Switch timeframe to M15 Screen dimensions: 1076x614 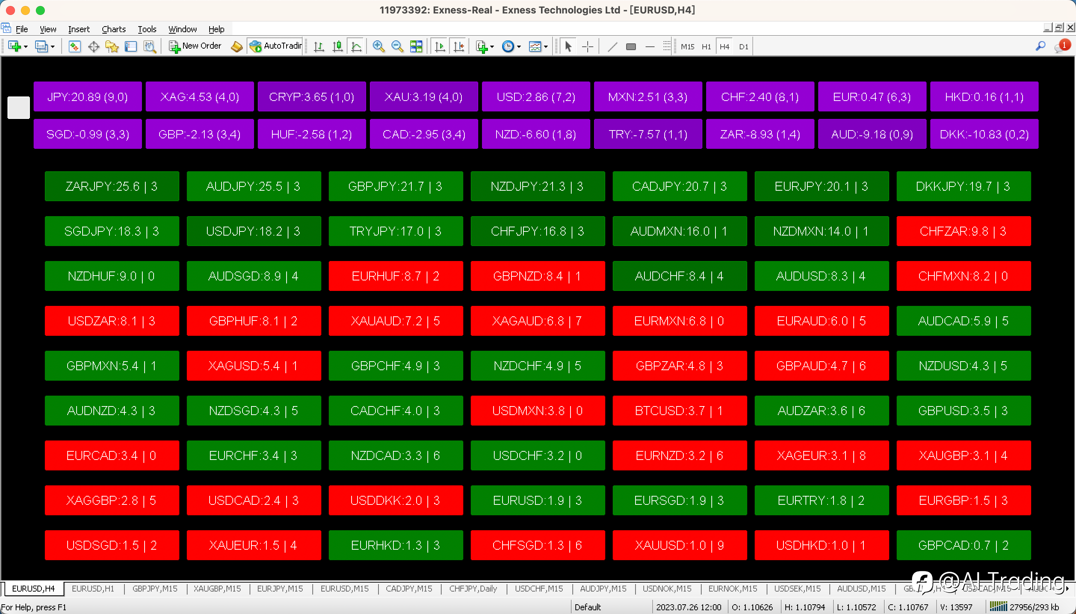pyautogui.click(x=687, y=47)
